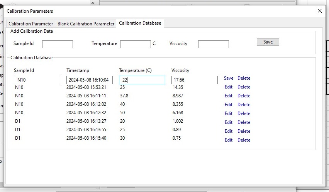
Task: Click the Save link for the editing row
Action: click(229, 78)
